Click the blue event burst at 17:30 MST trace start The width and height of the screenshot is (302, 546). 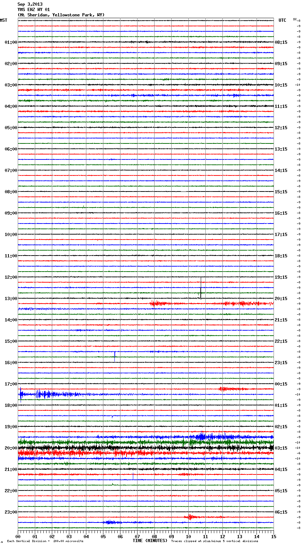pyautogui.click(x=21, y=394)
